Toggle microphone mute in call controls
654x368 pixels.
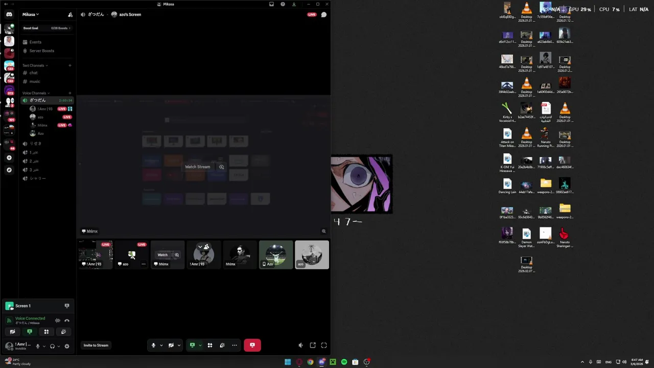(153, 346)
